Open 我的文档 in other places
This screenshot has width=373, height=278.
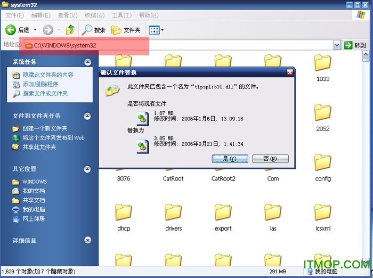34,191
